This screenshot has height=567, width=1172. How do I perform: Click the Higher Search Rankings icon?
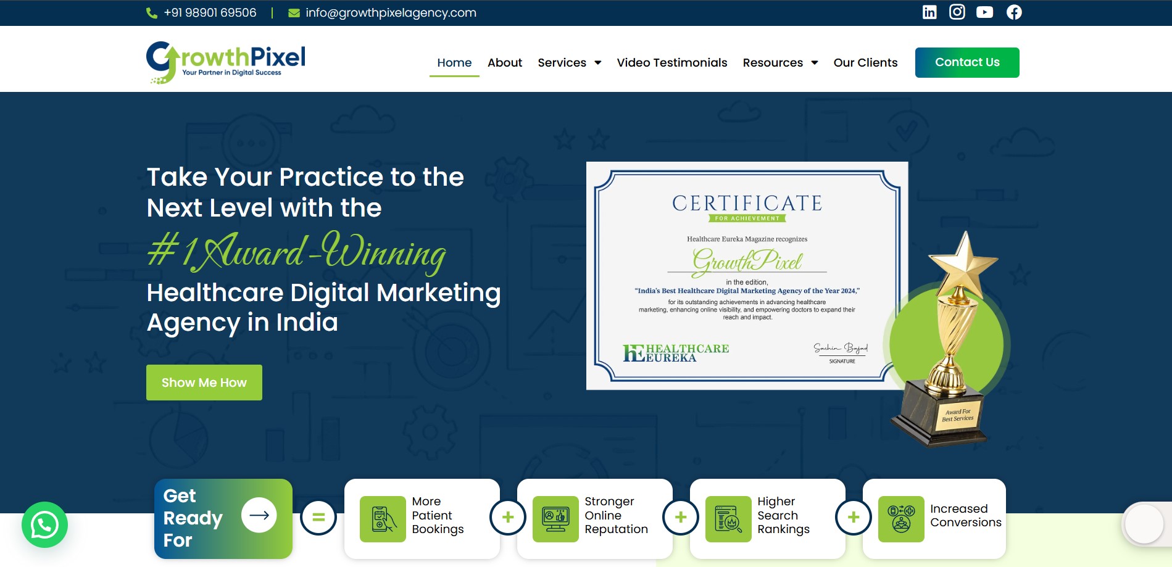tap(728, 519)
